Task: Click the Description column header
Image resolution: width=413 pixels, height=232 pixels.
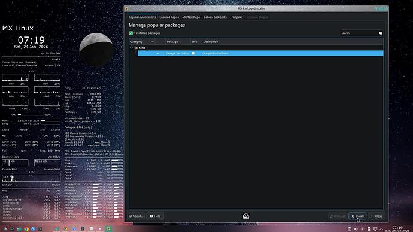Action: pyautogui.click(x=292, y=42)
